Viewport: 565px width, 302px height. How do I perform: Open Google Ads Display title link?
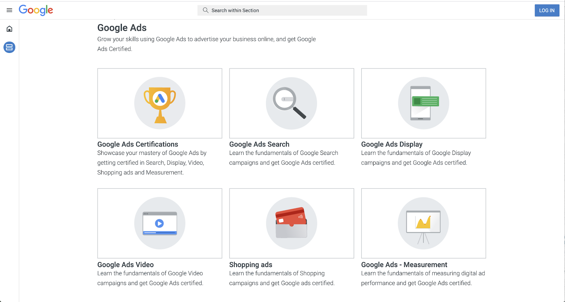[x=392, y=144]
